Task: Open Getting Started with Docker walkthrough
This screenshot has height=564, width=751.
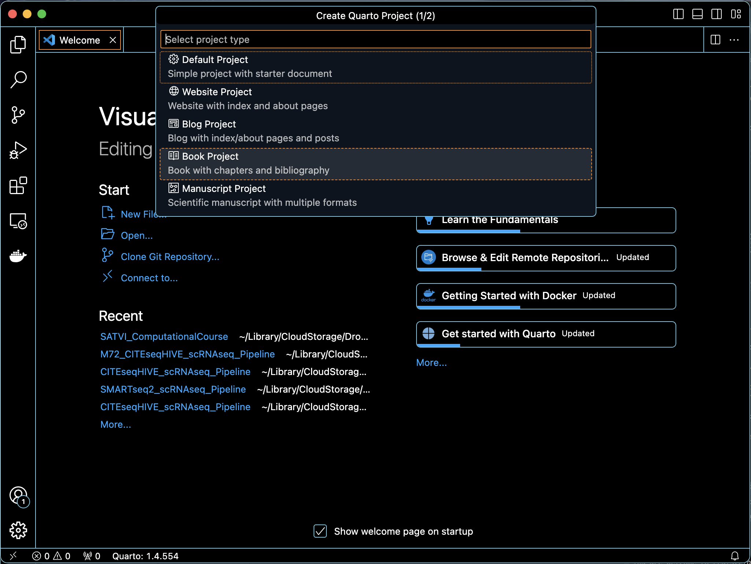Action: [546, 296]
